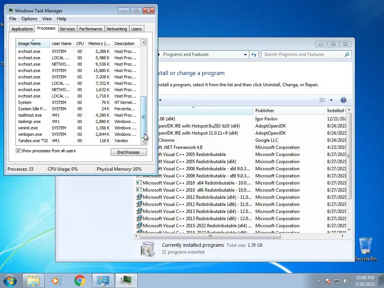Image resolution: width=384 pixels, height=288 pixels.
Task: Switch to the Services tab
Action: 67,29
